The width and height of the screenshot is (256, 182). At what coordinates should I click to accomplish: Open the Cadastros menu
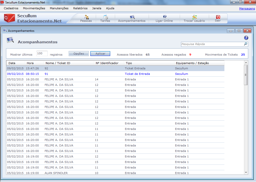[x=11, y=8]
